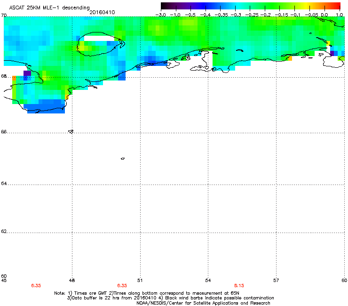Click the large purple data cell above 68N
Image resolution: width=348 pixels, height=306 pixels.
pyautogui.click(x=27, y=73)
